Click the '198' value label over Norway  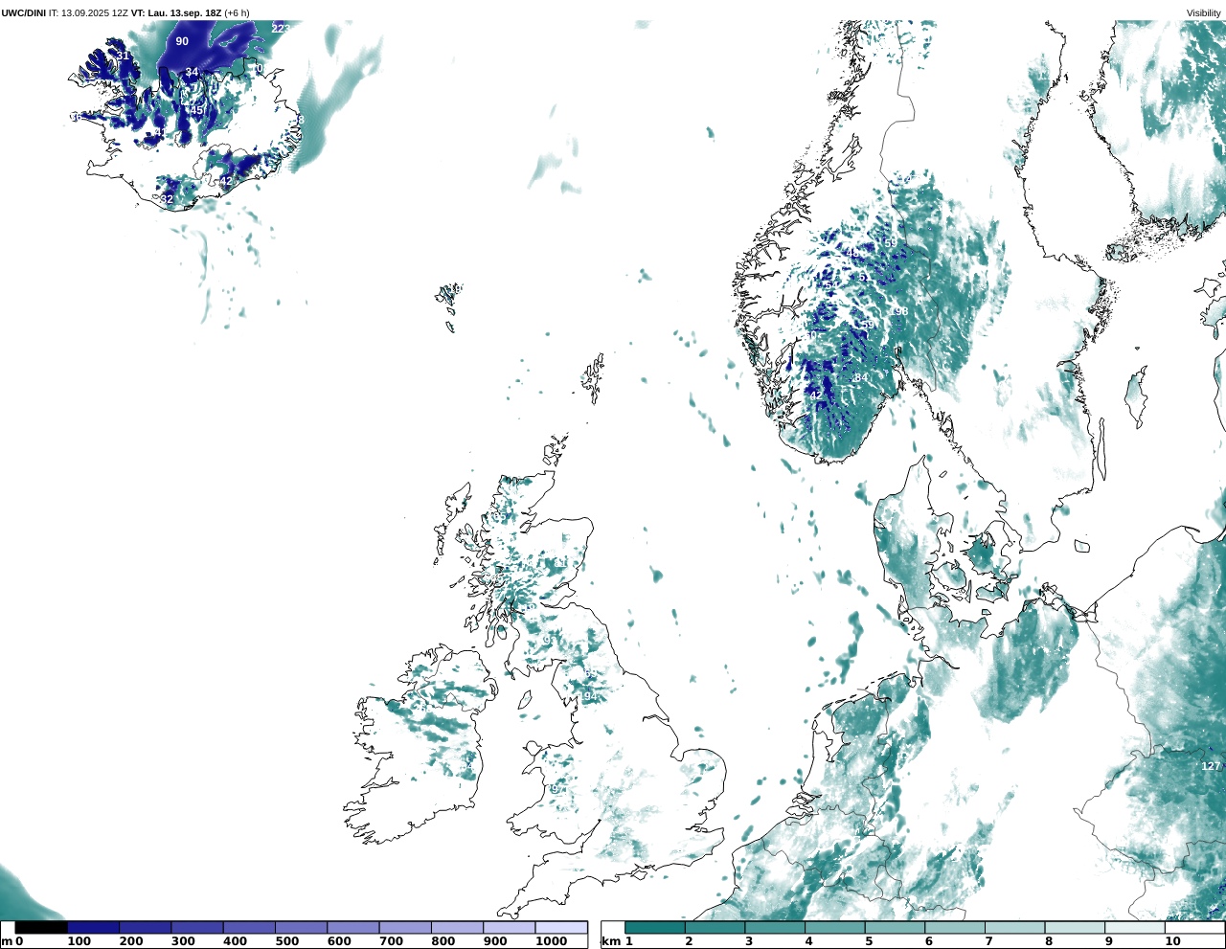point(898,311)
